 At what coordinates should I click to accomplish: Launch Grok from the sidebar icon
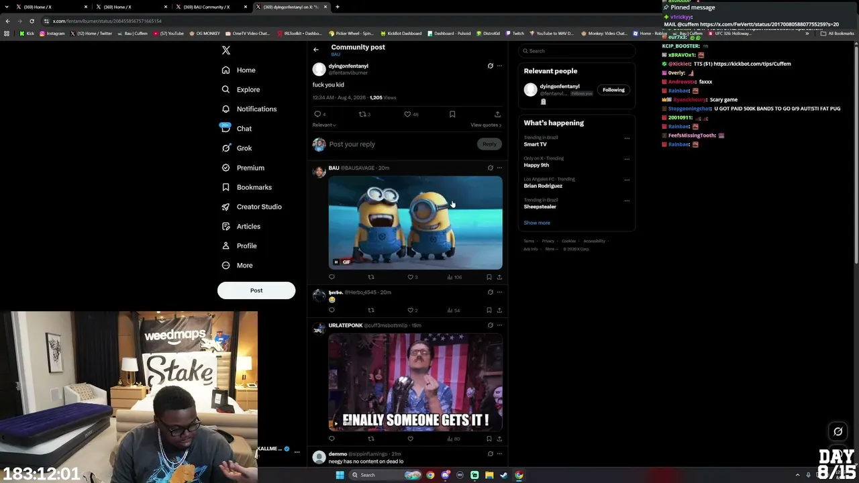tap(226, 148)
